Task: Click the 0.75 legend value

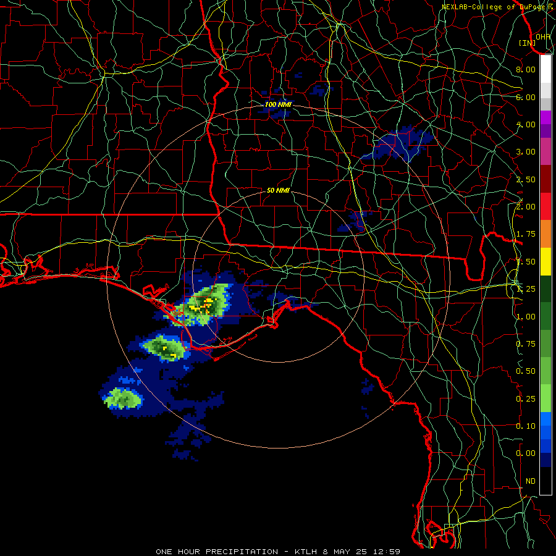Action: point(526,344)
